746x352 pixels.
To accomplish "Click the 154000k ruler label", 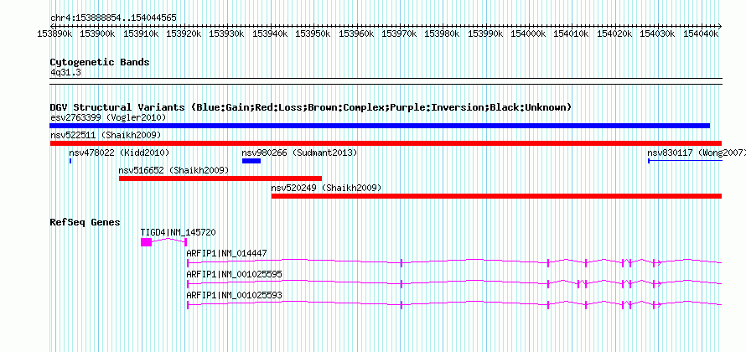I will (528, 34).
